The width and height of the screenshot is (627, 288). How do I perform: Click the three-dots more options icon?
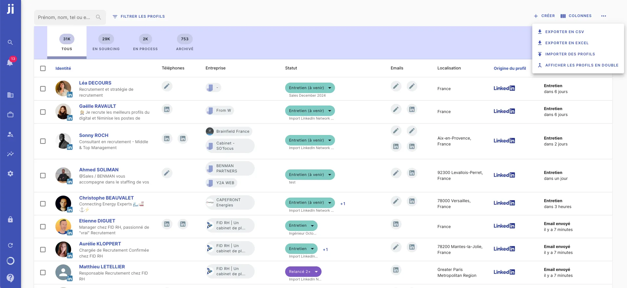[x=603, y=16]
